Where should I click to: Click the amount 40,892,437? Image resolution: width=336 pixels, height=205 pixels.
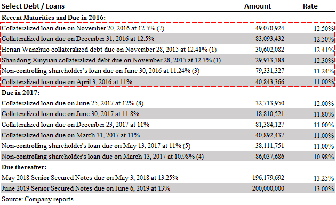click(x=269, y=135)
